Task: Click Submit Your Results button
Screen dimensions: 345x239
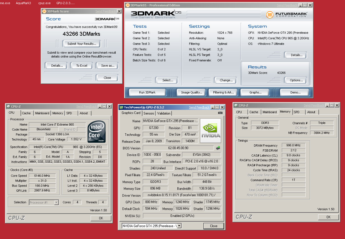Action: [82, 44]
